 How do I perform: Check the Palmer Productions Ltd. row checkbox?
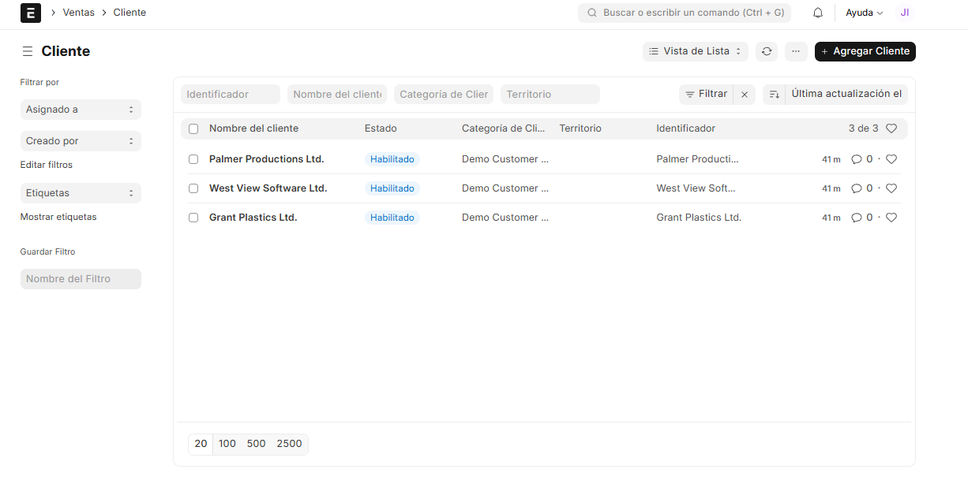(193, 159)
